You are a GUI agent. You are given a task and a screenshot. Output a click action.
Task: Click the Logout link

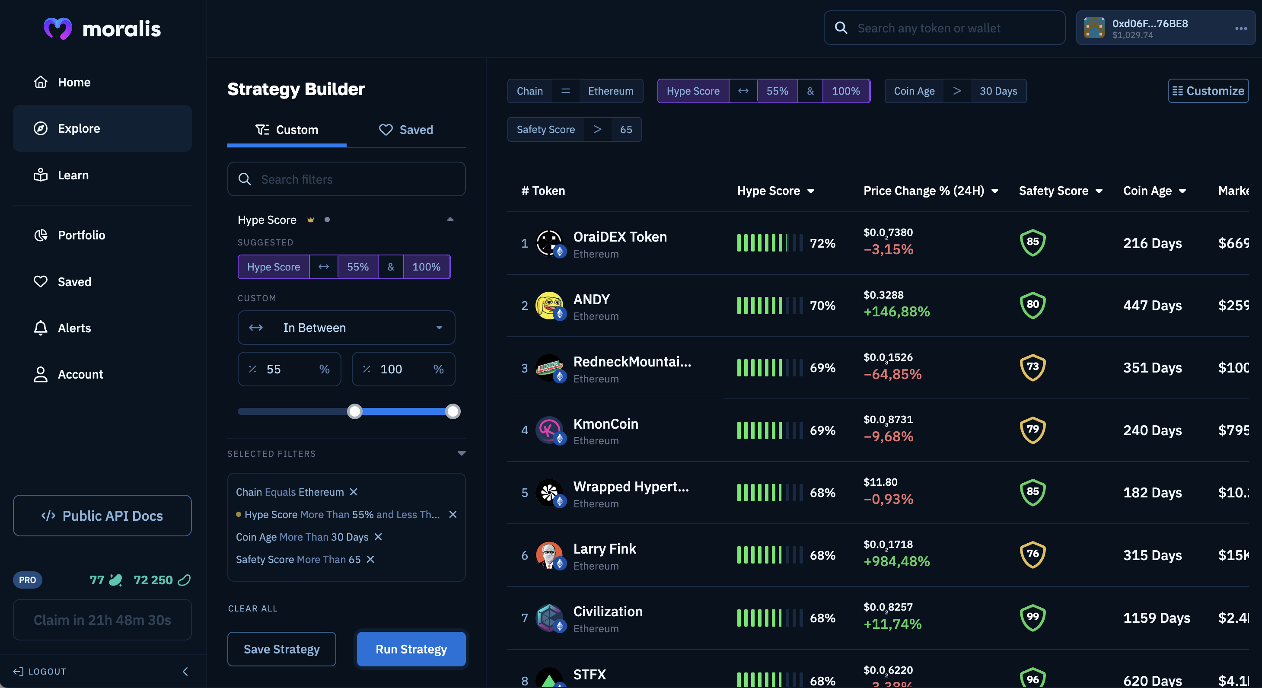pyautogui.click(x=40, y=671)
